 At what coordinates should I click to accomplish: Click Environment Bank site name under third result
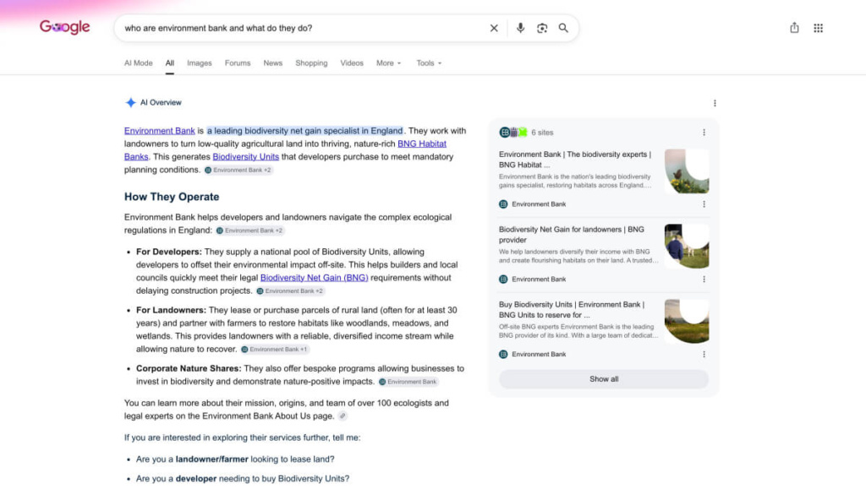point(539,354)
